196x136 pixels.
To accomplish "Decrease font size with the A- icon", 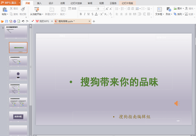I will pos(111,9).
